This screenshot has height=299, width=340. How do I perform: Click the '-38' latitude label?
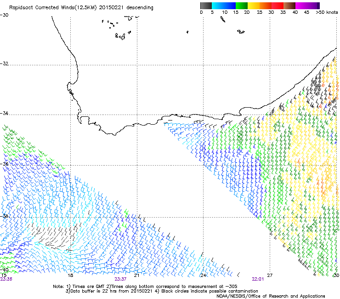[4, 216]
